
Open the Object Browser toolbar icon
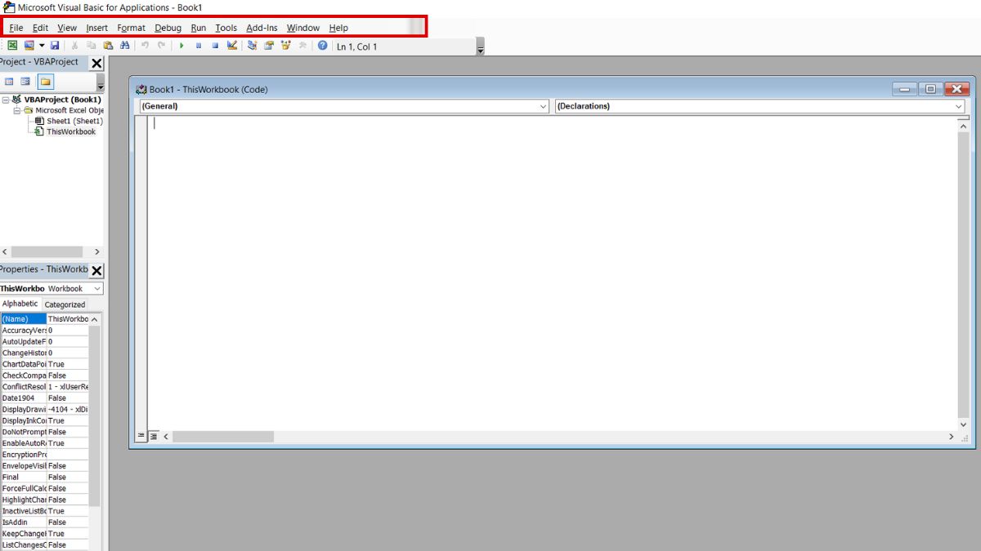(285, 46)
